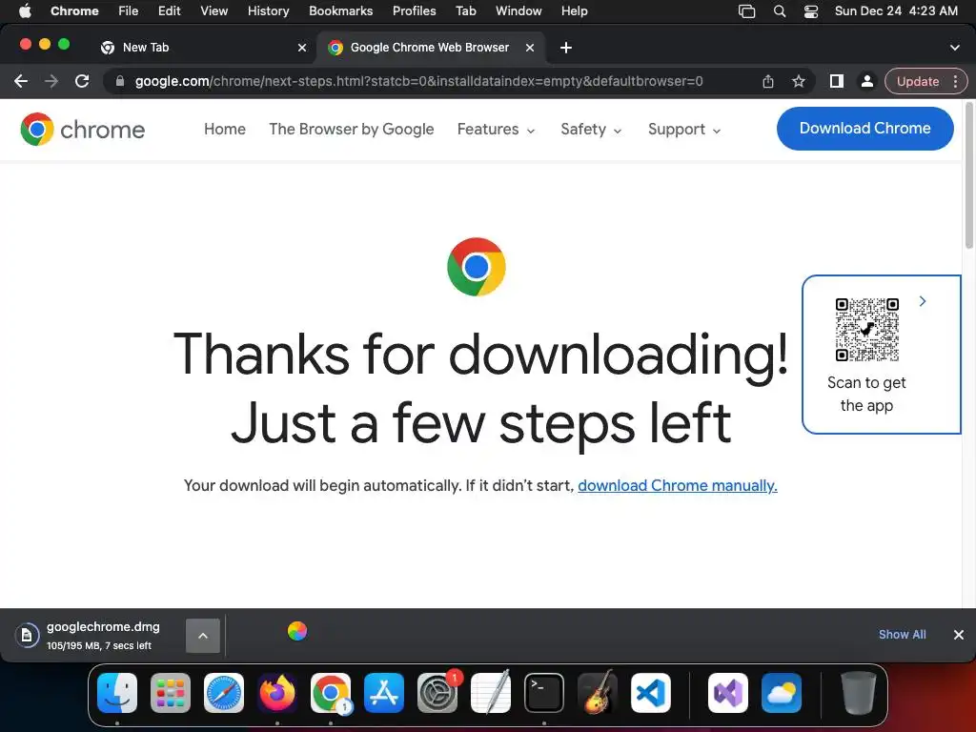This screenshot has height=732, width=976.
Task: Expand the Safety dropdown
Action: 591,130
